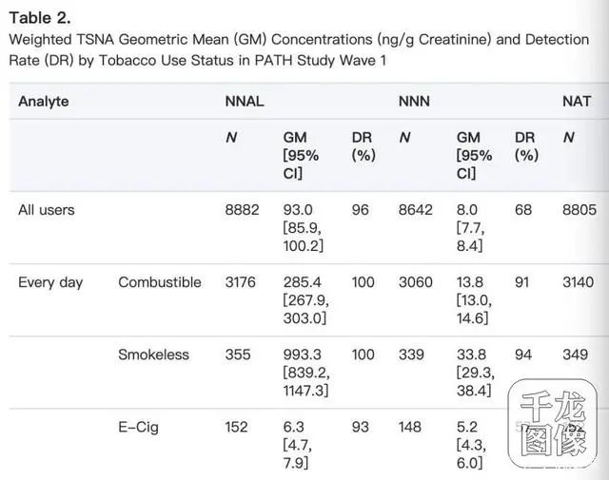
Task: Select the 993.3 Smokeless NNAL value
Action: (303, 355)
